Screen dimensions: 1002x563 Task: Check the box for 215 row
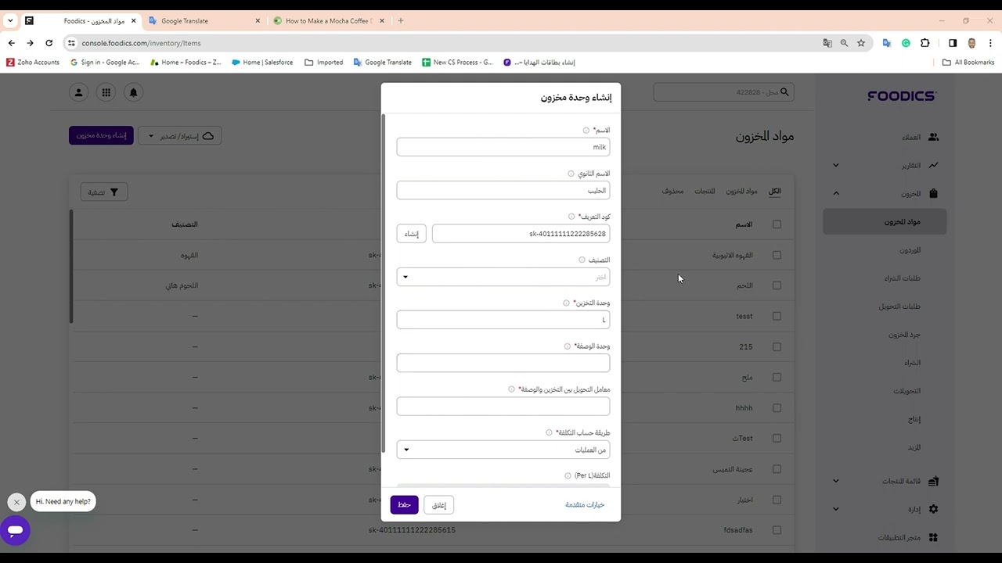pos(777,346)
